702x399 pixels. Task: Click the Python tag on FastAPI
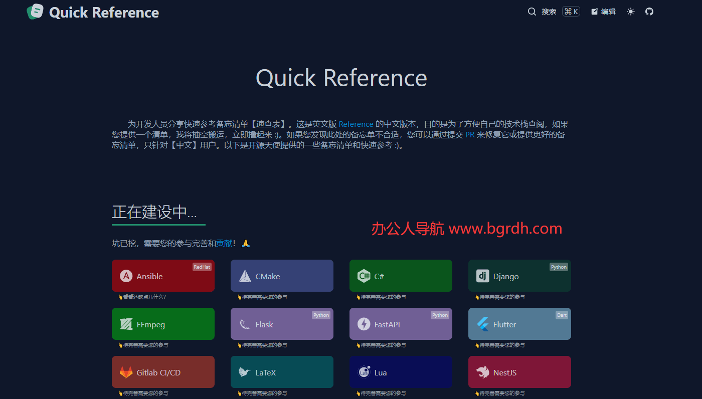(440, 315)
